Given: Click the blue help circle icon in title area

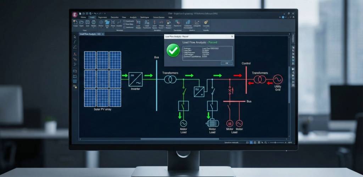Looking at the screenshot, I should pos(283,17).
